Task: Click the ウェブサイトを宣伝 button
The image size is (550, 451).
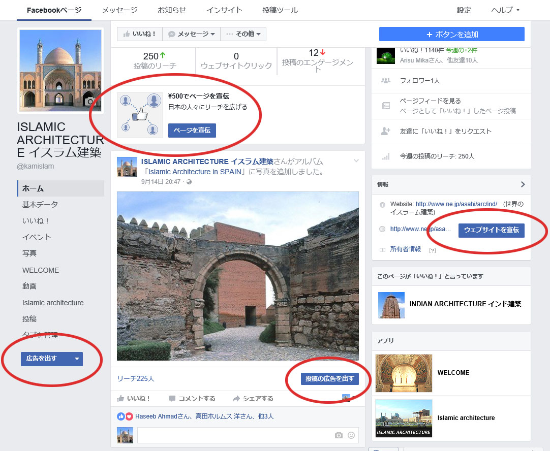Action: pyautogui.click(x=491, y=230)
